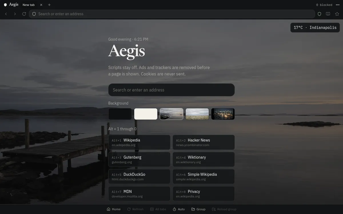Toggle Auto in the bottom bar
The width and height of the screenshot is (343, 214).
pyautogui.click(x=179, y=209)
